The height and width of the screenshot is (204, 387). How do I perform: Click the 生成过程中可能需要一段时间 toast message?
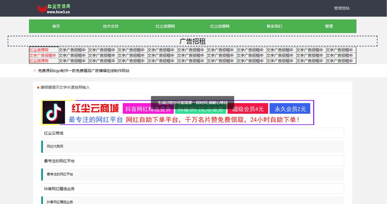[193, 103]
